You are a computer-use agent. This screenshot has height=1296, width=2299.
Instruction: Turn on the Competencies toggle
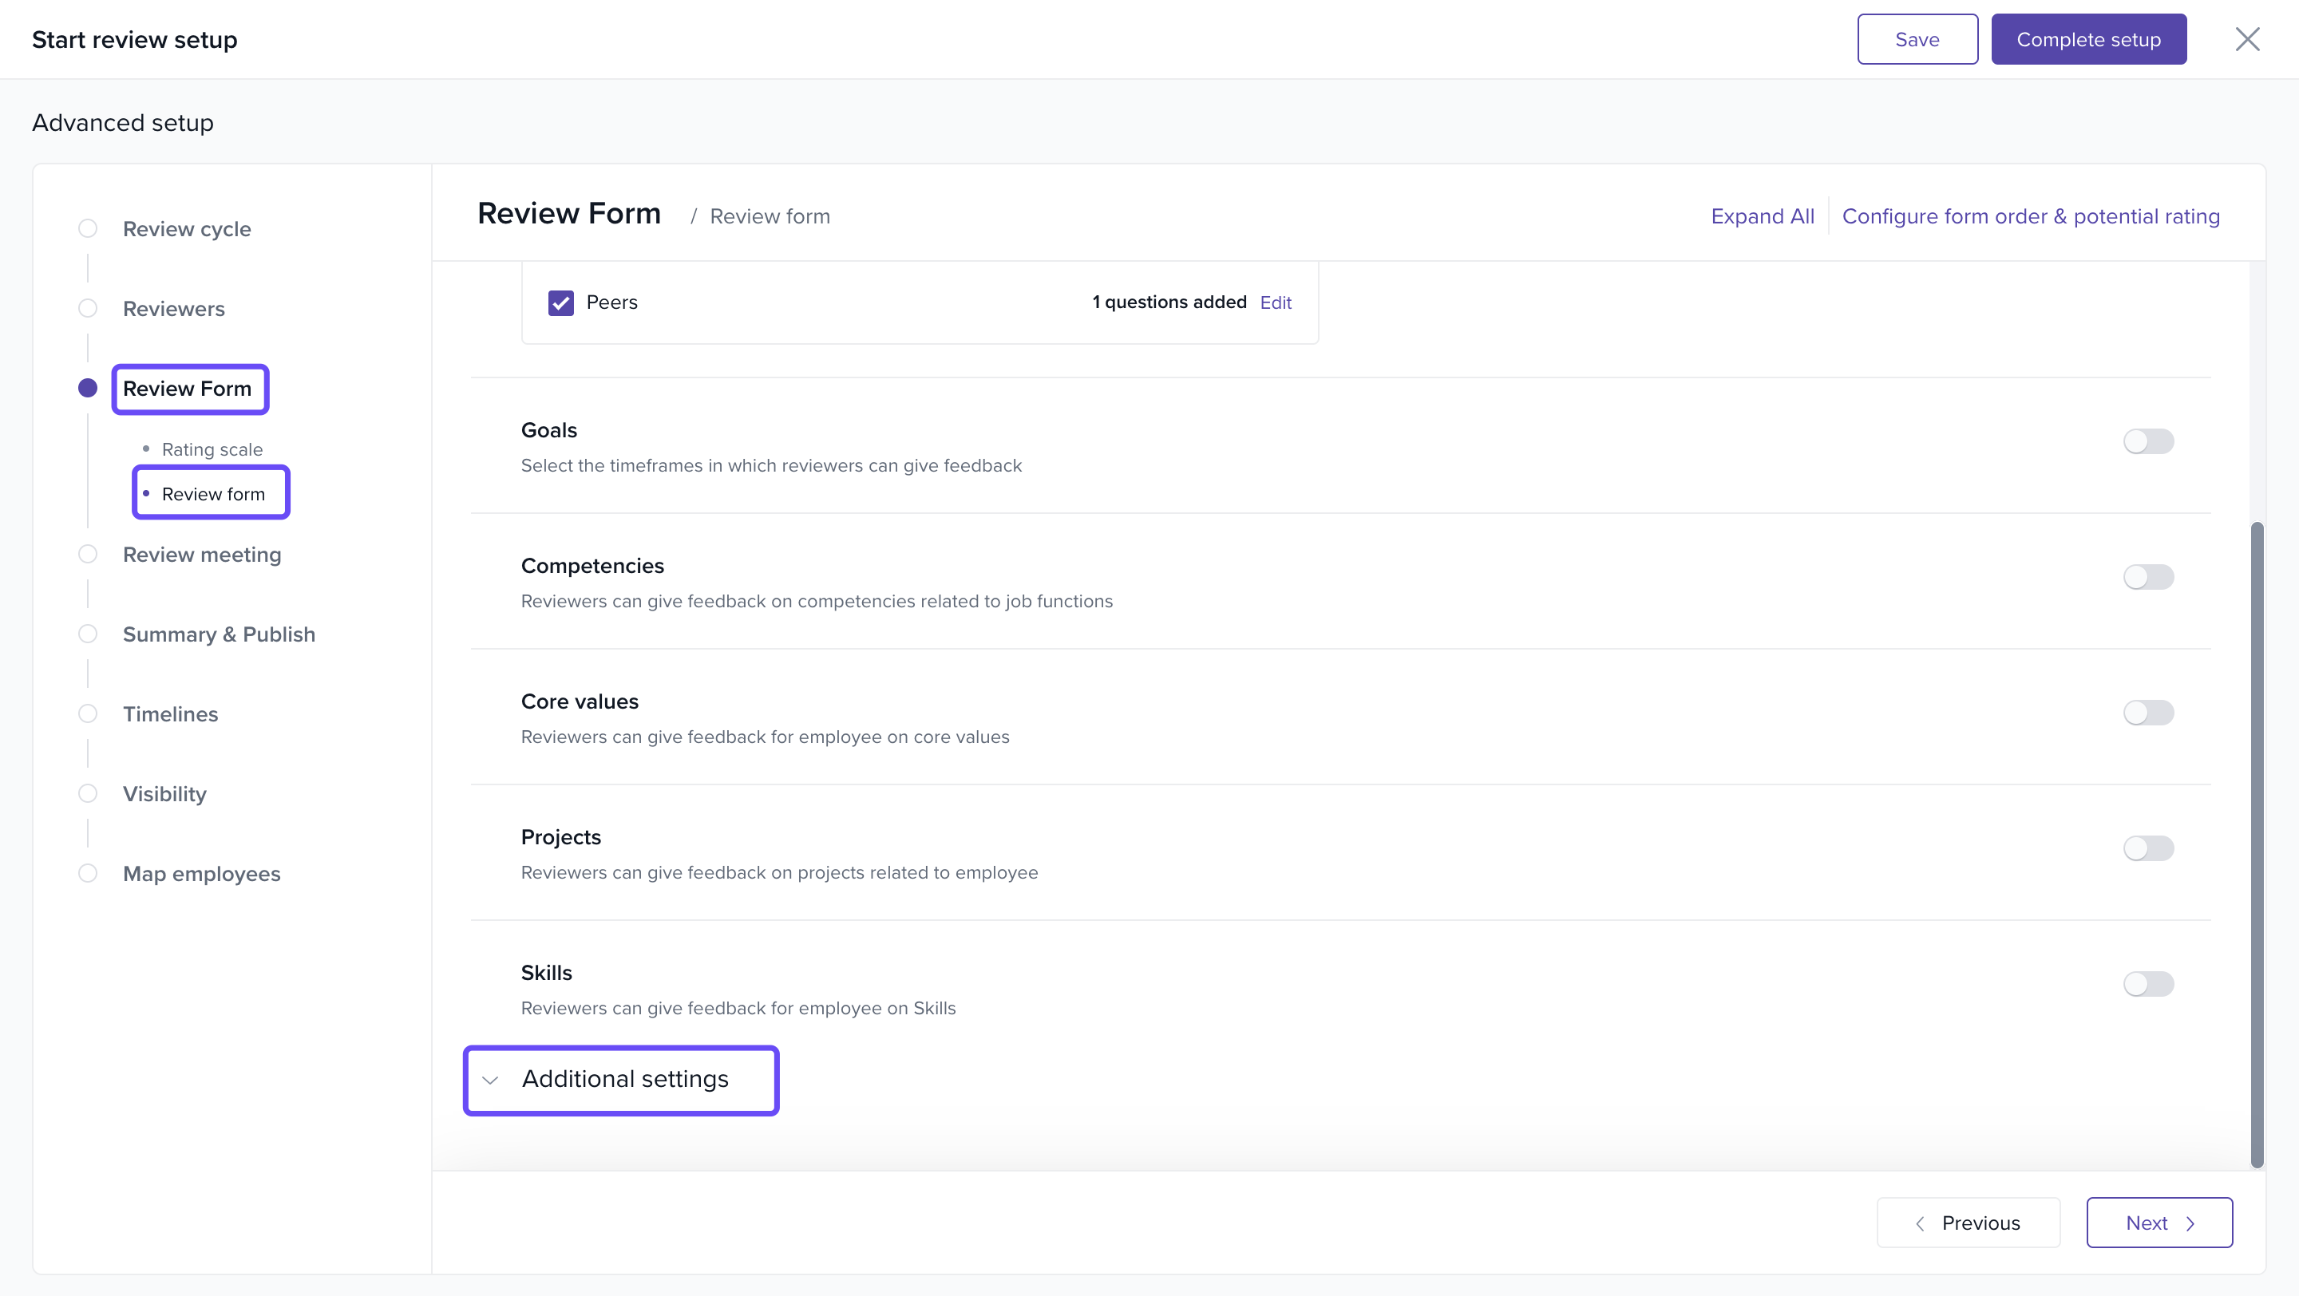coord(2147,577)
